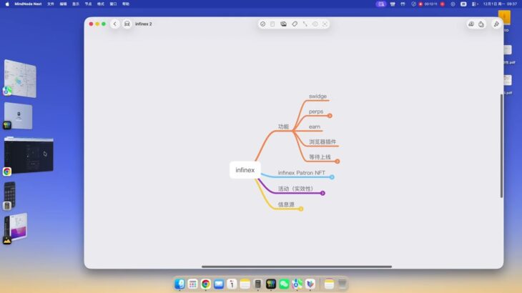This screenshot has height=293, width=522.
Task: Select the 信息源 node label
Action: [x=286, y=204]
